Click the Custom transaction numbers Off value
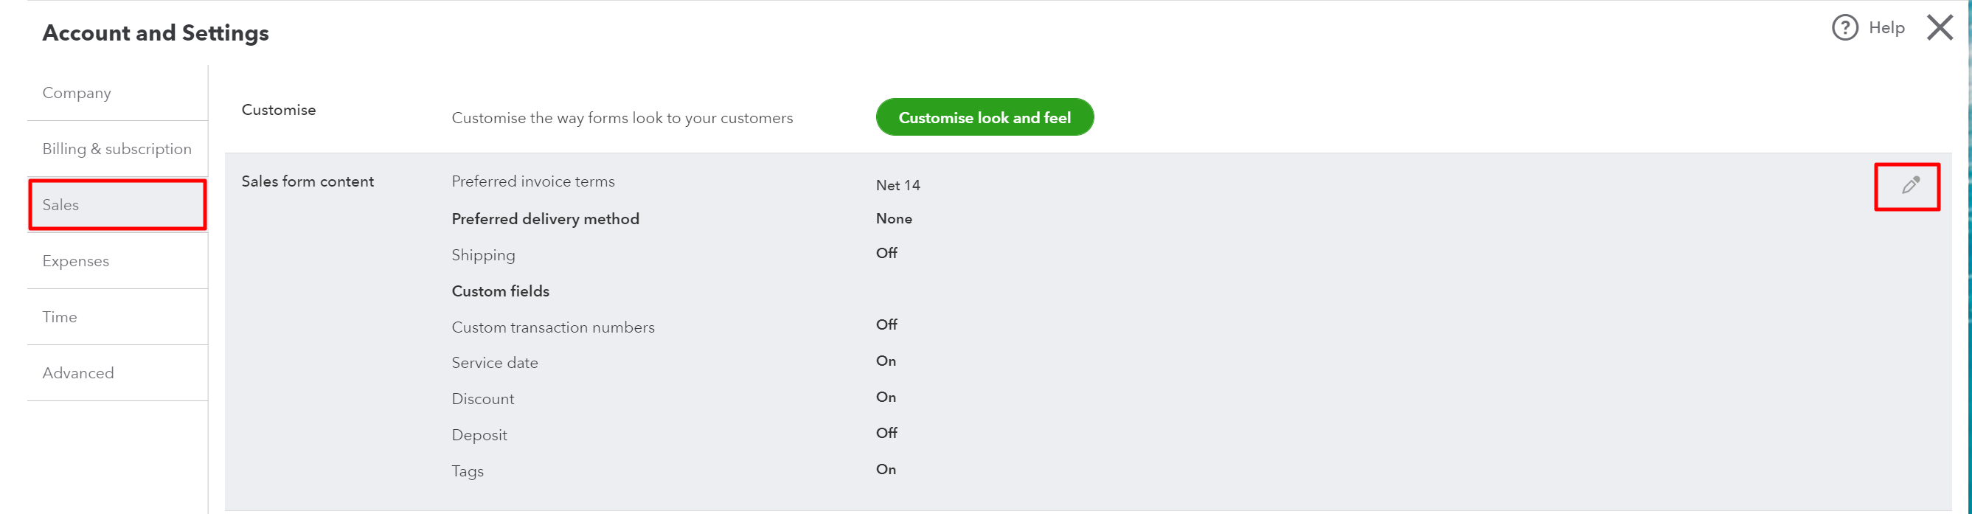The height and width of the screenshot is (514, 1972). (x=886, y=324)
